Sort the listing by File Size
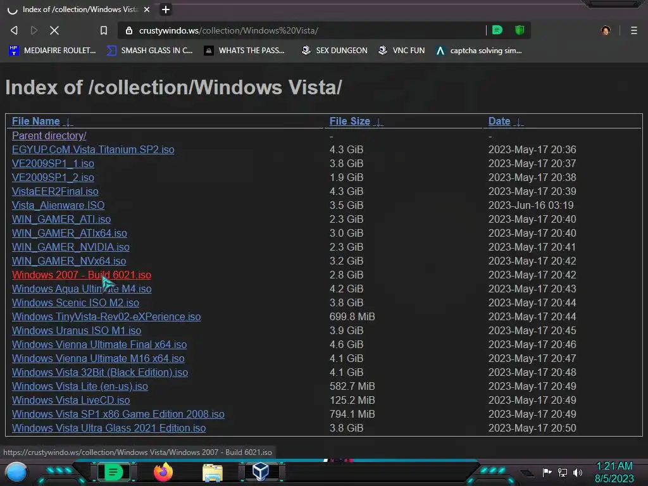Image resolution: width=648 pixels, height=486 pixels. tap(349, 121)
